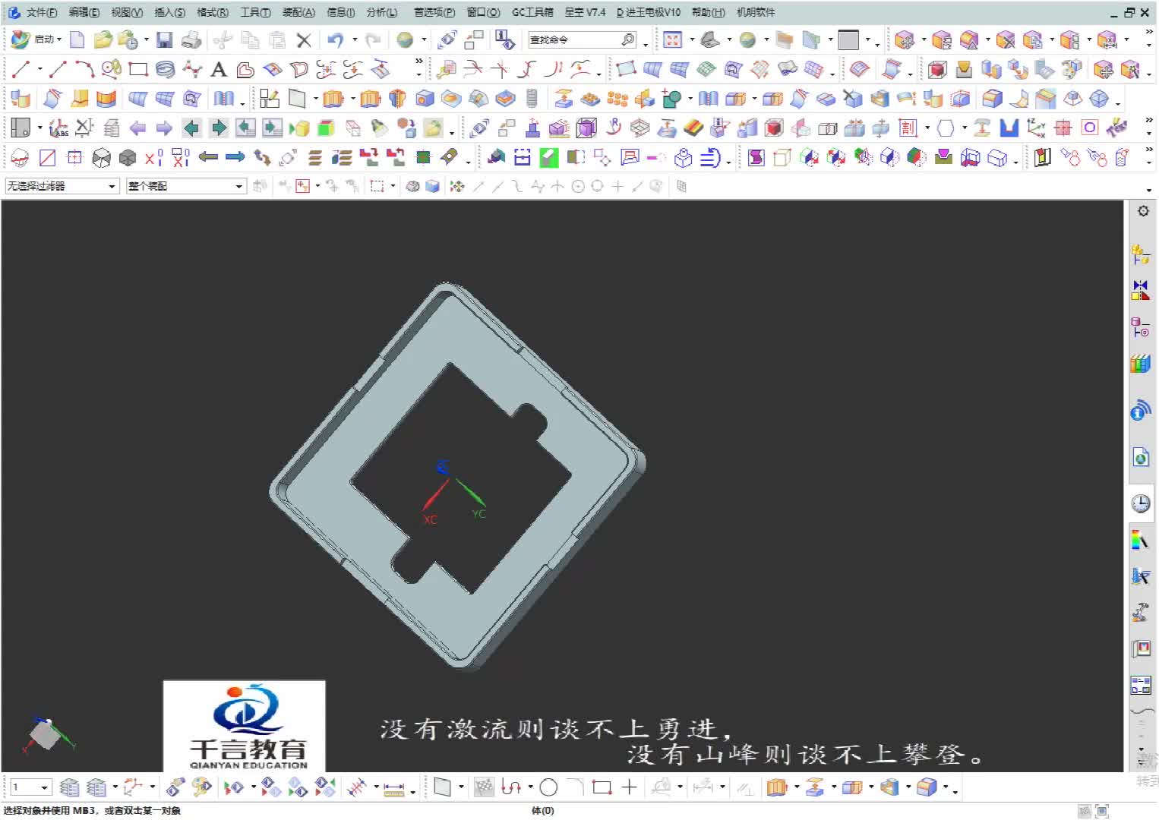Open the 星空 V7.4 menu
1159x820 pixels.
[x=585, y=12]
